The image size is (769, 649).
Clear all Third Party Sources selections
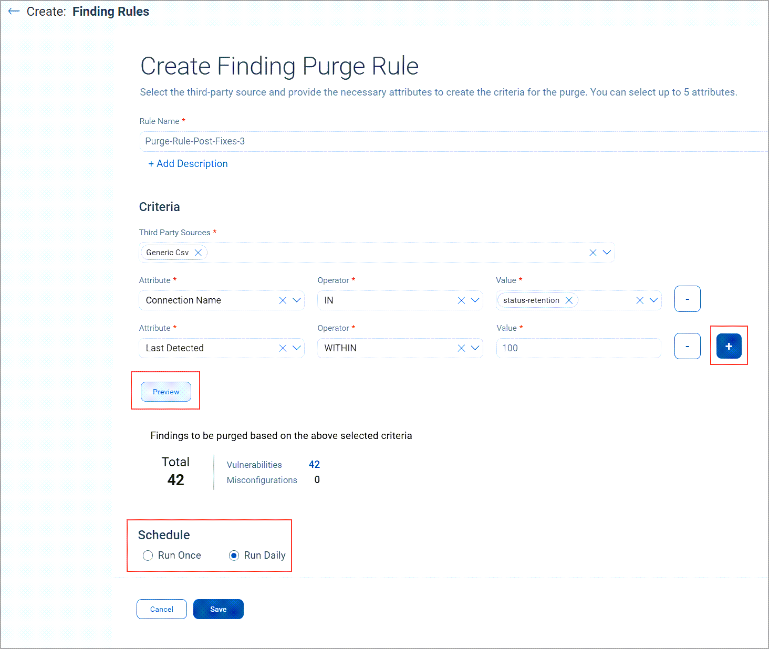point(593,253)
